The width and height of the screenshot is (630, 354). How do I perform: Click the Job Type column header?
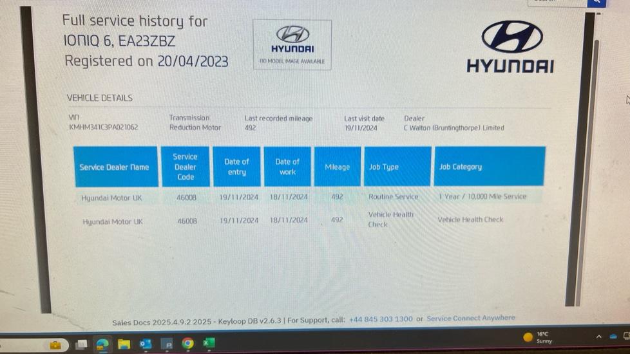point(397,166)
